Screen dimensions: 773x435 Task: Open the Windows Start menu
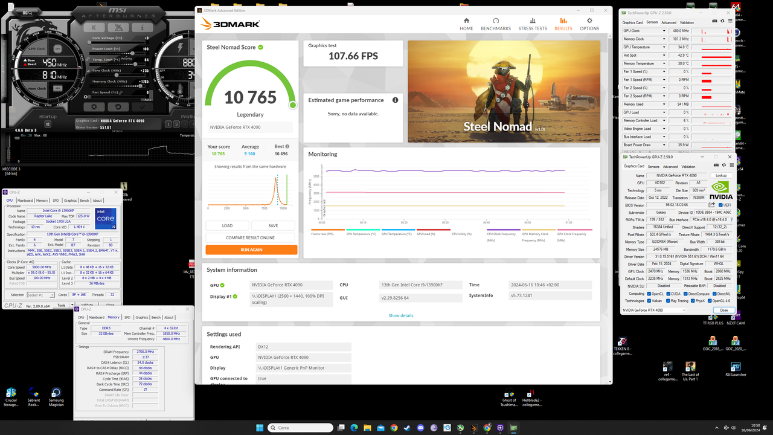pyautogui.click(x=260, y=428)
